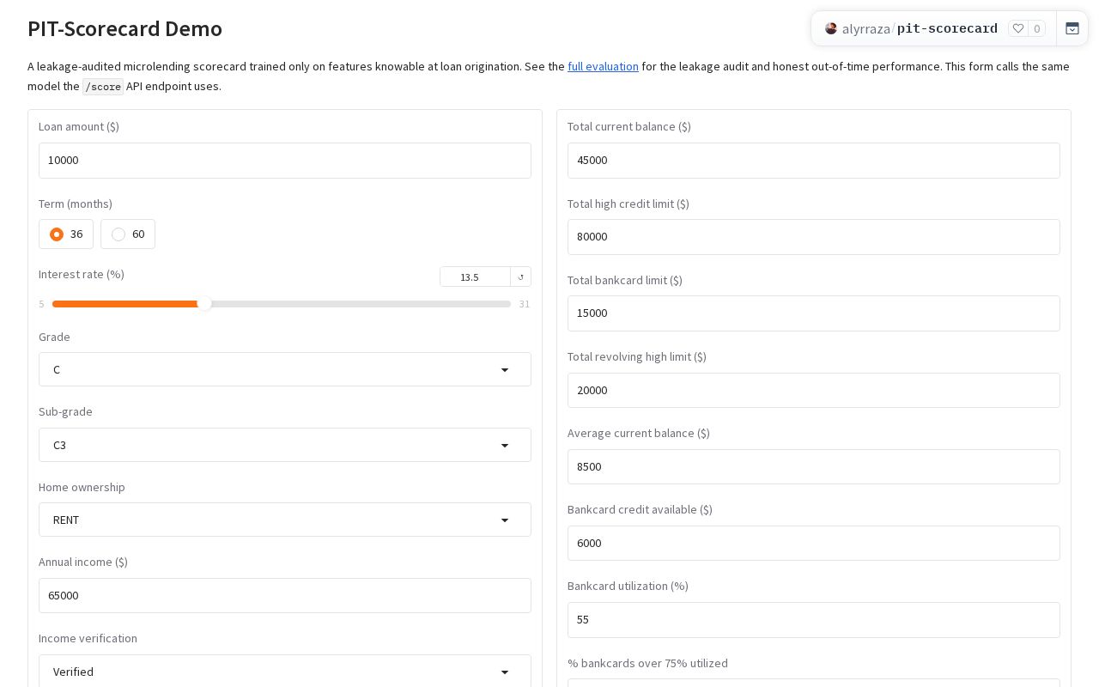Click the Total revolving high limit input
Image resolution: width=1099 pixels, height=687 pixels.
(x=814, y=390)
